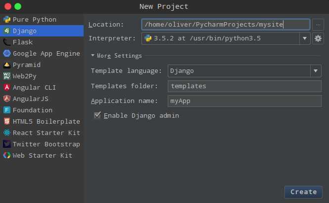Select the Foundation project type
Image resolution: width=329 pixels, height=203 pixels.
tap(42, 110)
